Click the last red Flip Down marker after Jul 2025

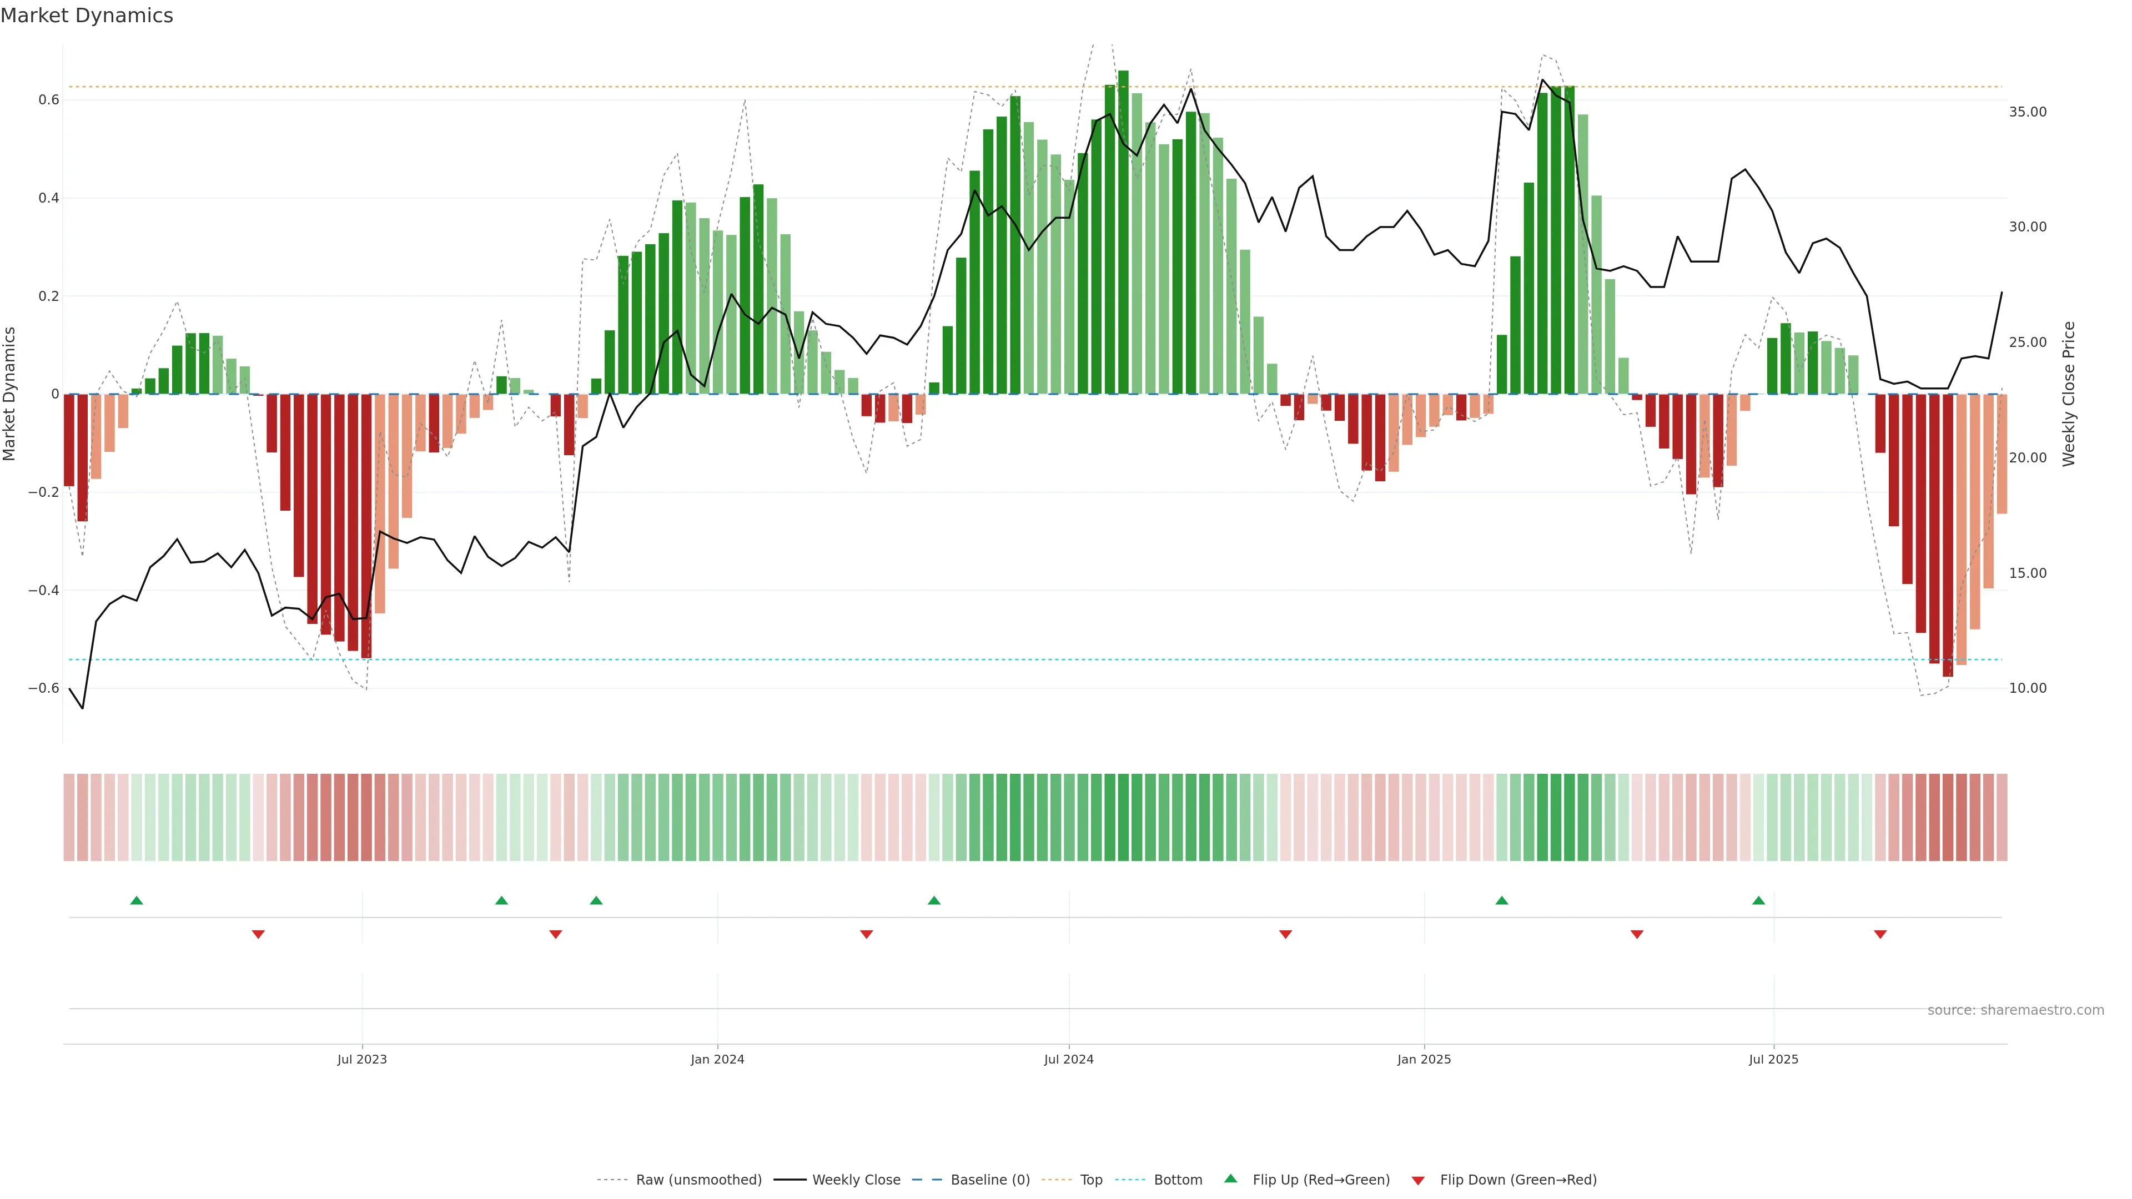tap(1880, 934)
